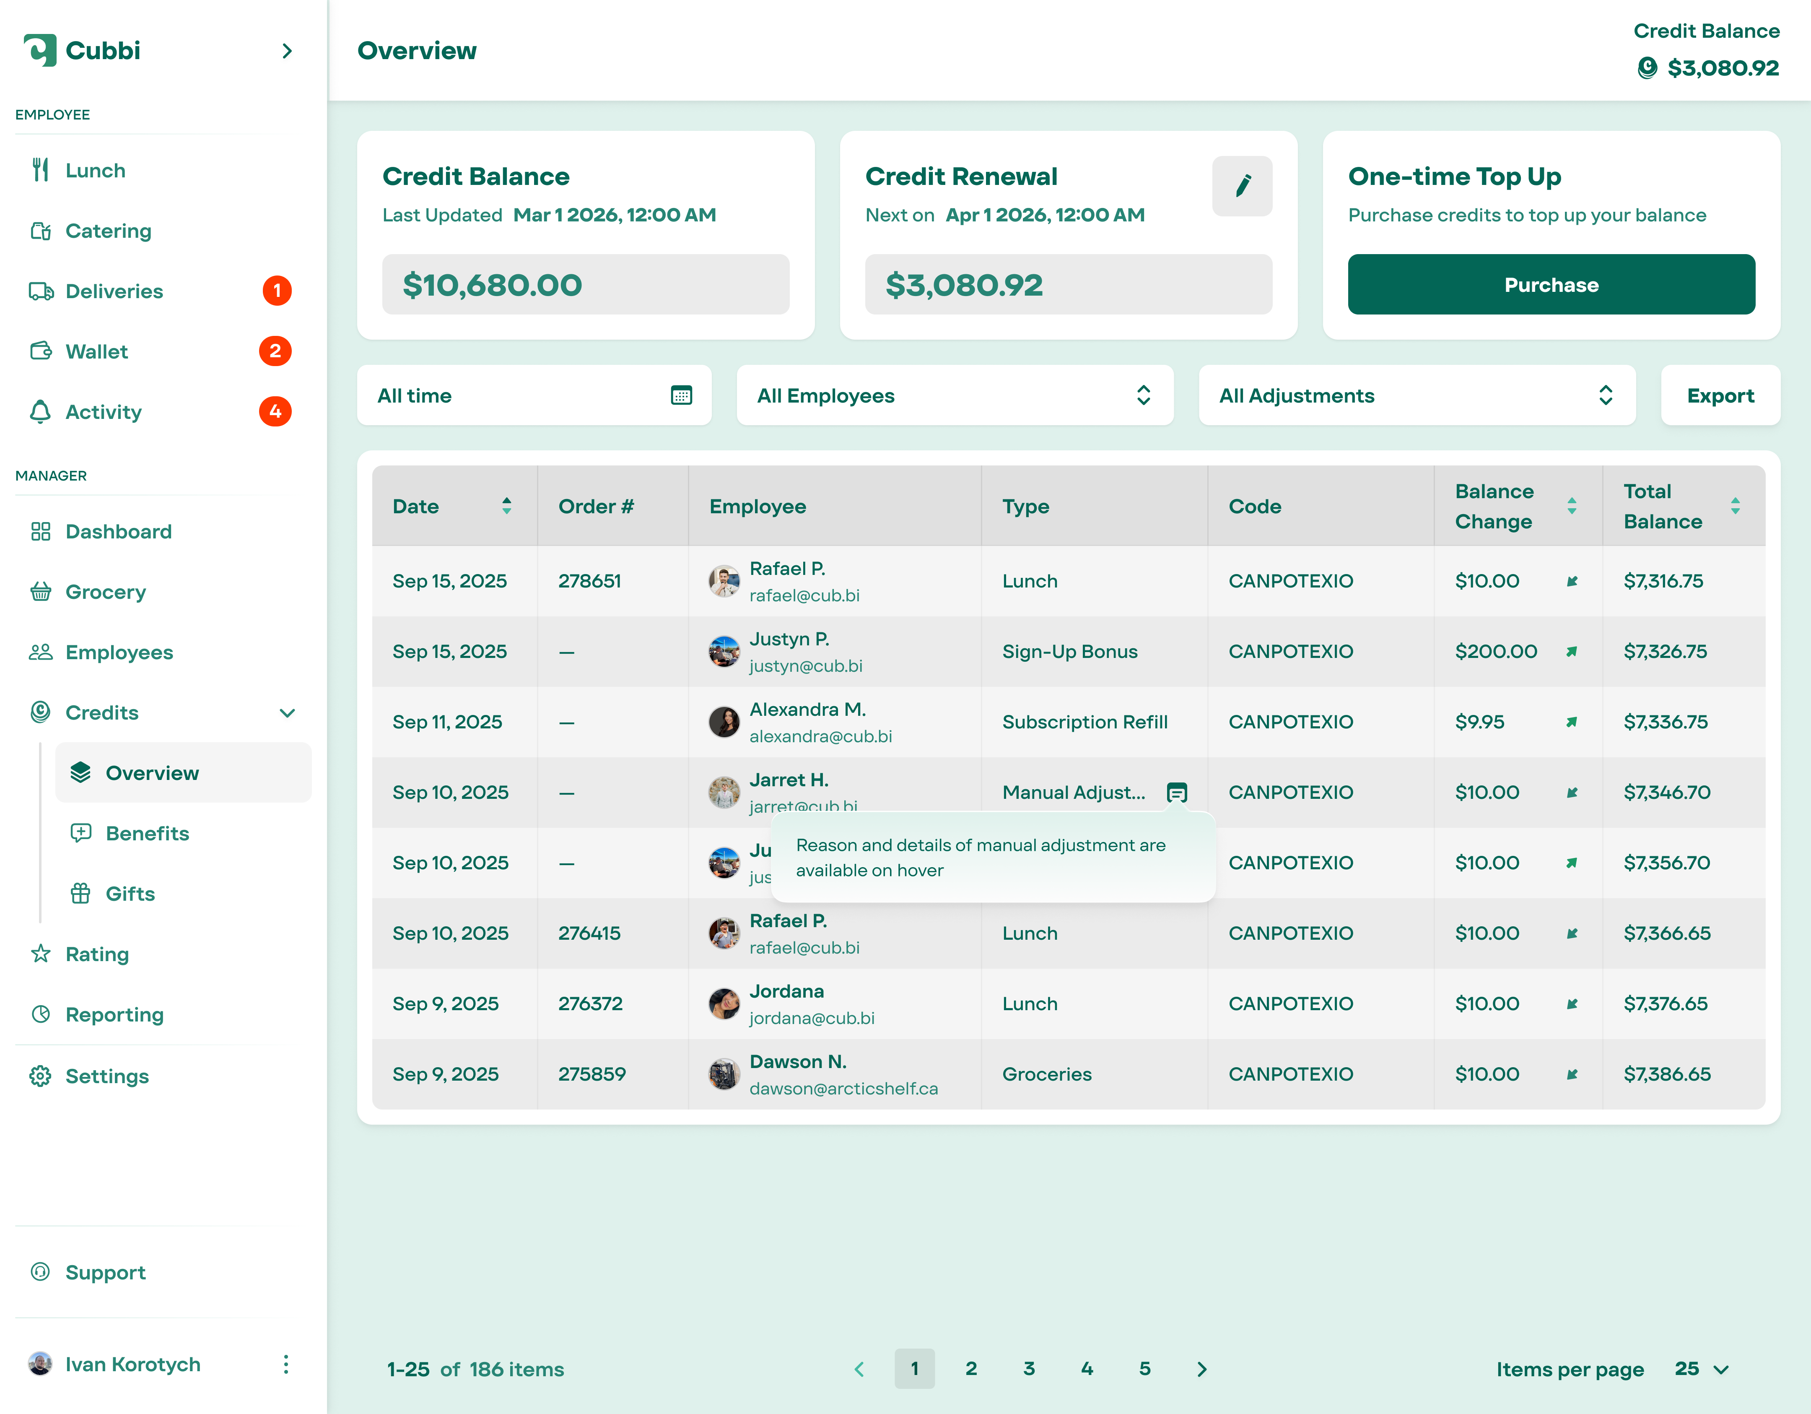Go to page 4
1811x1414 pixels.
pos(1087,1368)
